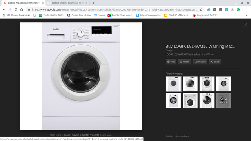Select the second related image in the top row

pos(190,84)
